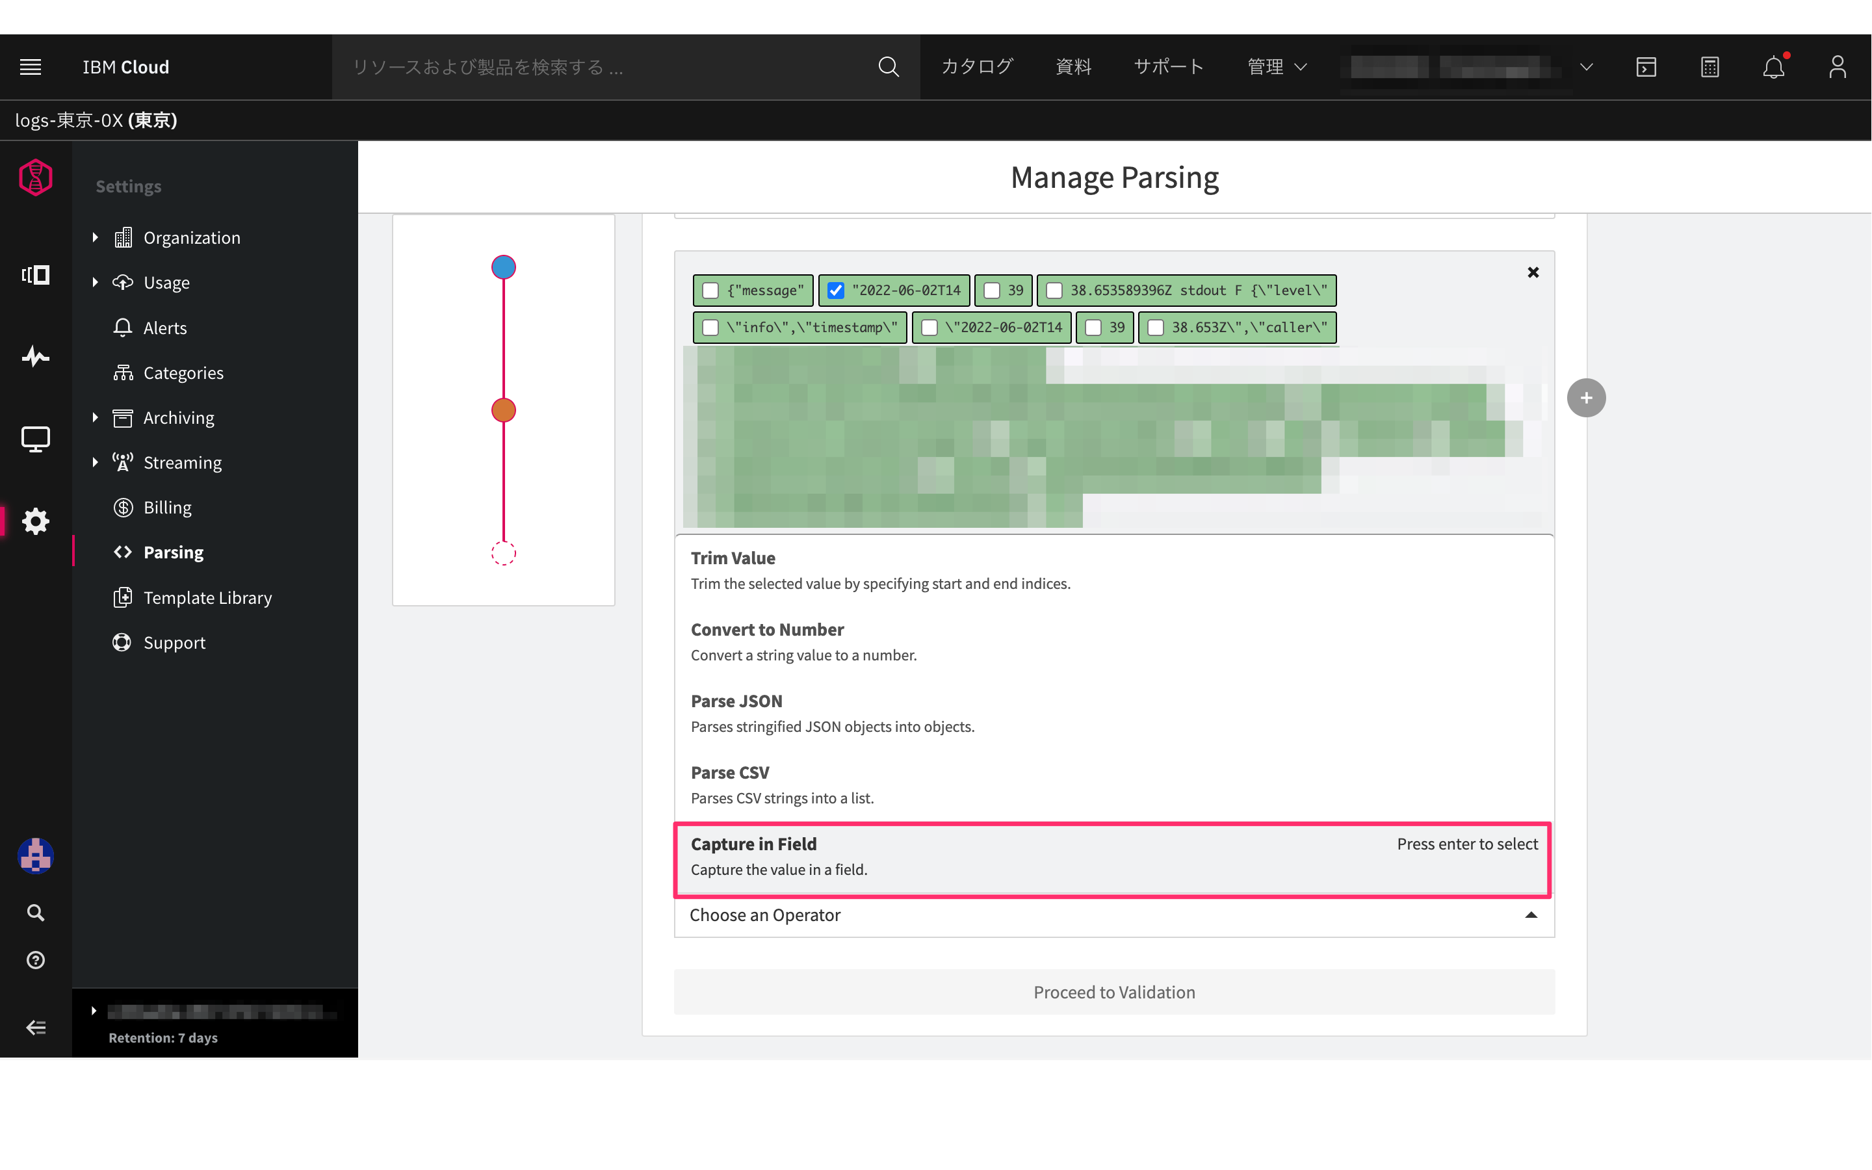The width and height of the screenshot is (1872, 1170).
Task: Open the IBM Cloud hamburger navigation menu
Action: click(30, 68)
